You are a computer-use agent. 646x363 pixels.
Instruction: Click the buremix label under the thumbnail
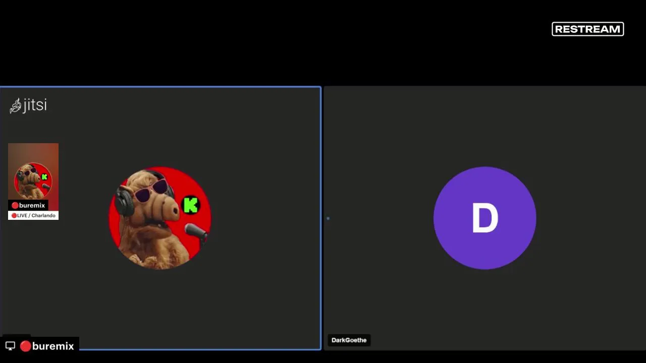[x=28, y=205]
